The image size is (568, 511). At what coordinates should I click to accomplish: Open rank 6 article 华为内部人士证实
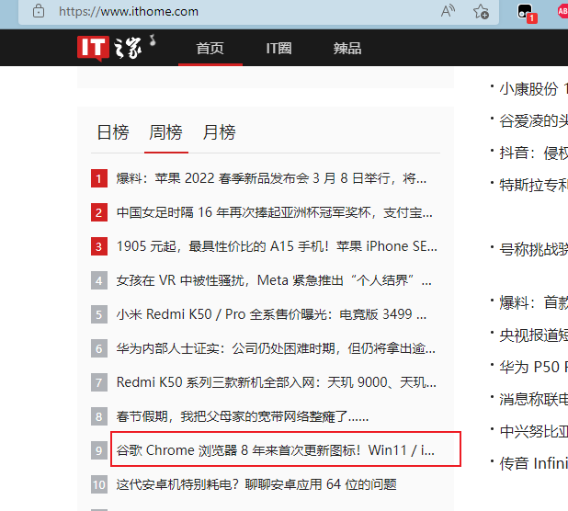coord(276,348)
